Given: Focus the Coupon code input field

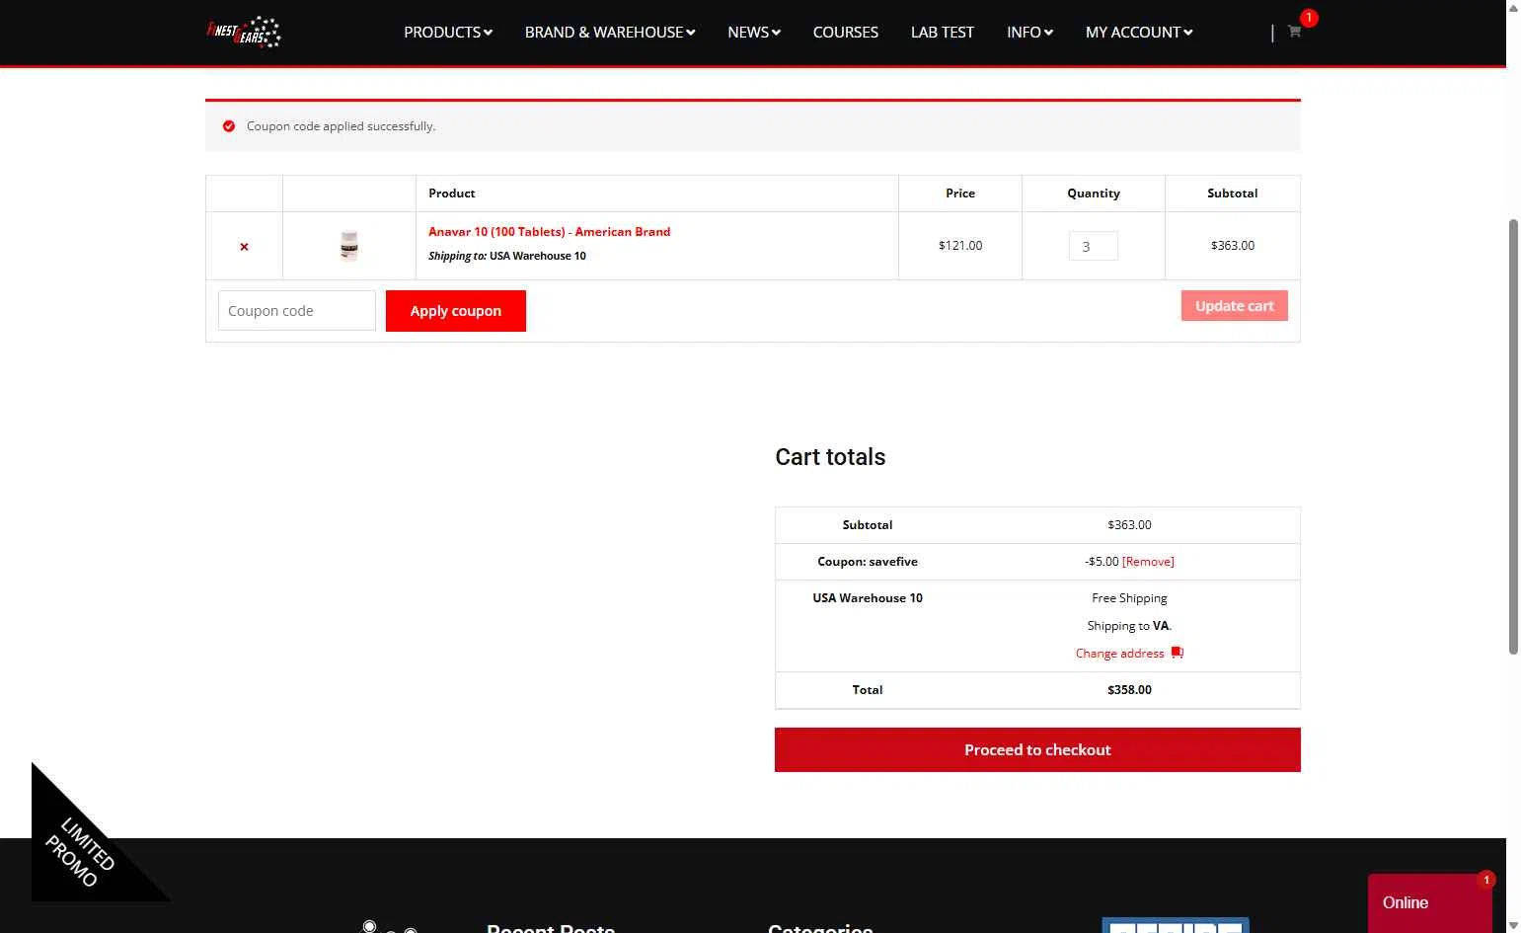Looking at the screenshot, I should 297,311.
